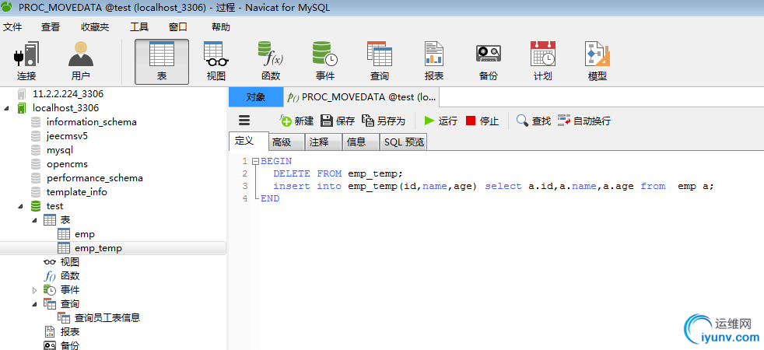Collapse the 表 tables node

[34, 220]
